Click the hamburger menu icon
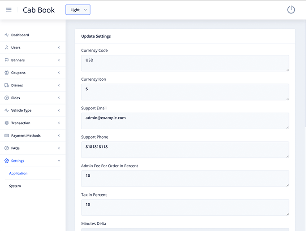 pos(9,10)
